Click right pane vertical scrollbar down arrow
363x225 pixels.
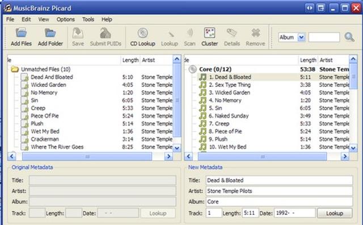click(353, 148)
